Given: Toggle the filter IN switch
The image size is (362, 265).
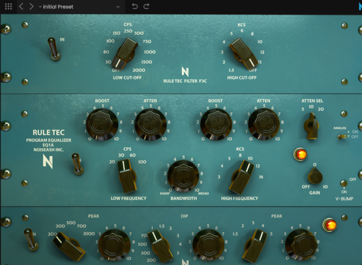Looking at the screenshot, I should pos(54,49).
